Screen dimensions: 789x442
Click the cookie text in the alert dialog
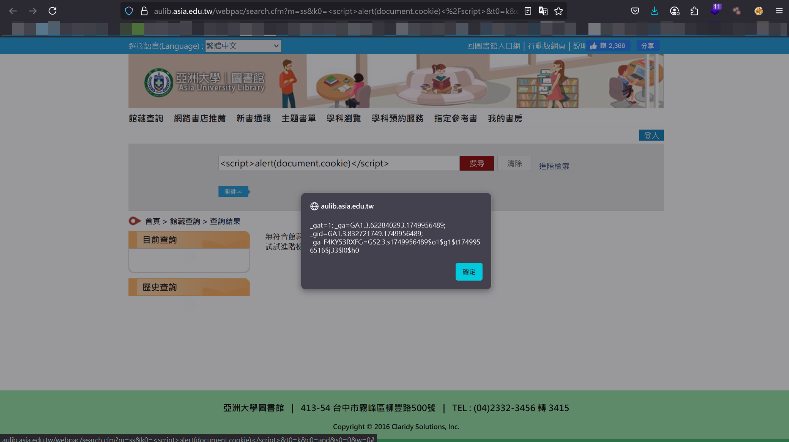[x=395, y=238]
